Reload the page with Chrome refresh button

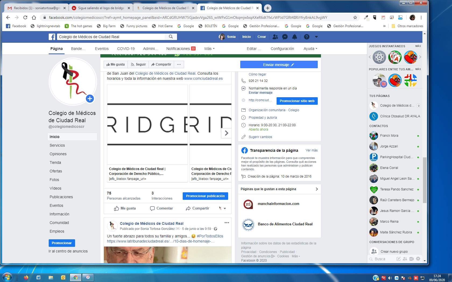pyautogui.click(x=25, y=17)
